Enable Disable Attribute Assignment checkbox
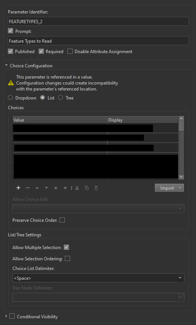196x325 pixels. click(70, 51)
